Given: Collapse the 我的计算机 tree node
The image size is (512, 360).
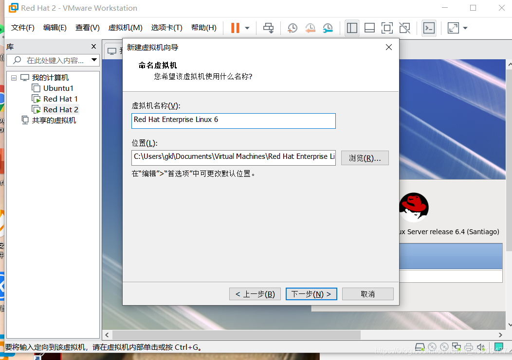Looking at the screenshot, I should [14, 78].
